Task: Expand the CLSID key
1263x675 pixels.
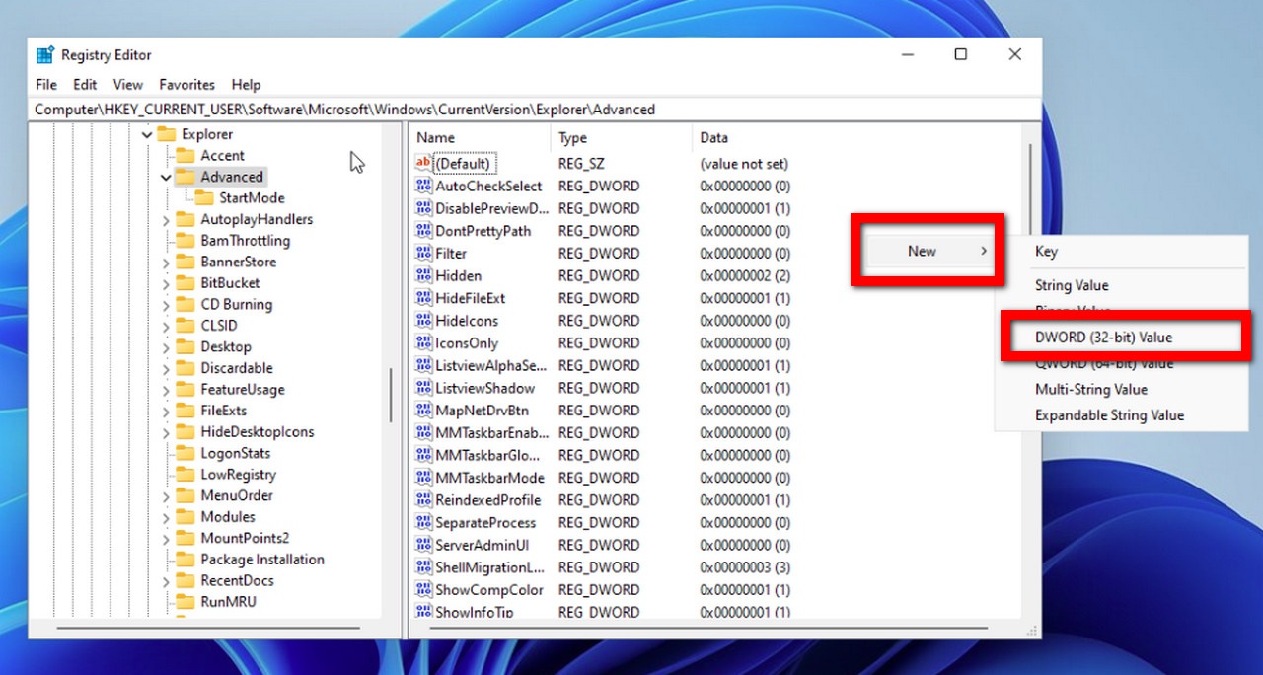Action: coord(166,326)
